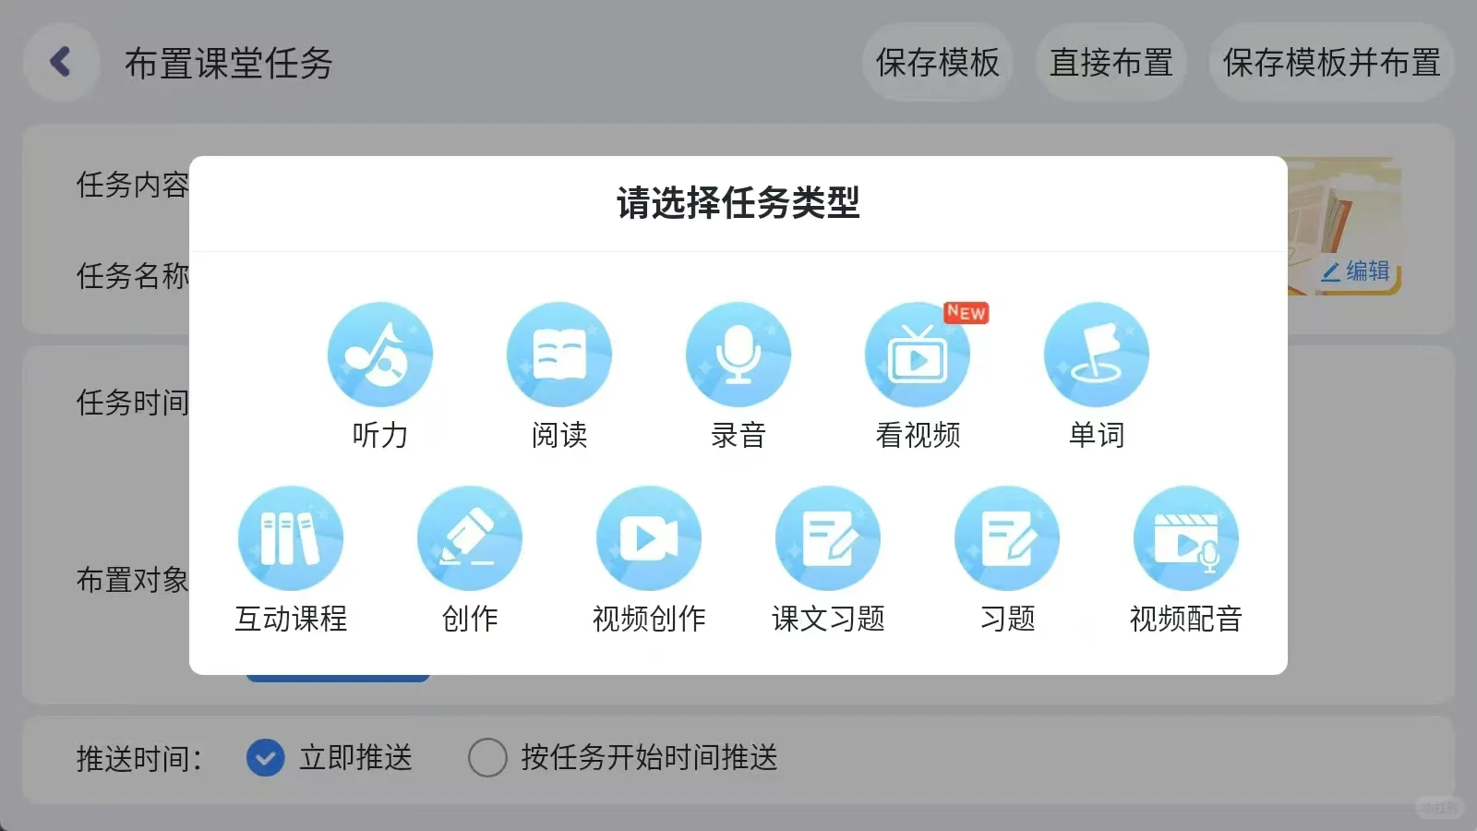Select the 单词 word task icon
Viewport: 1477px width, 831px height.
click(1096, 354)
